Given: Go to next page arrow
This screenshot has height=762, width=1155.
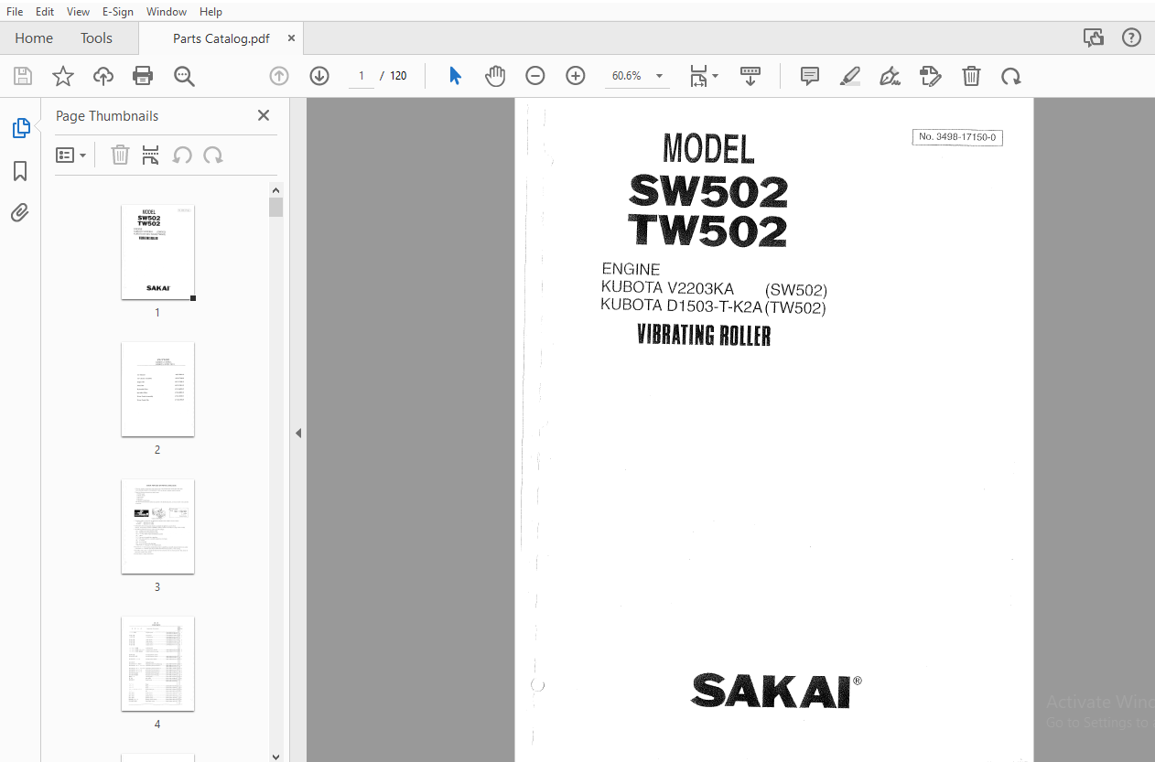Looking at the screenshot, I should click(x=319, y=76).
